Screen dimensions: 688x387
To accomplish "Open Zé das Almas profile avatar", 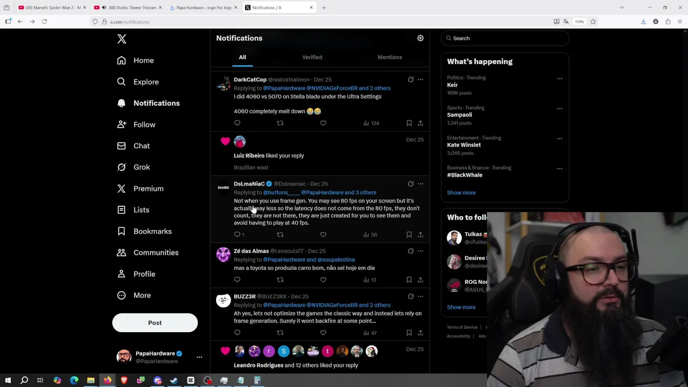I will tap(223, 255).
